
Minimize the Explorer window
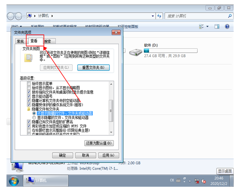(x=210, y=8)
